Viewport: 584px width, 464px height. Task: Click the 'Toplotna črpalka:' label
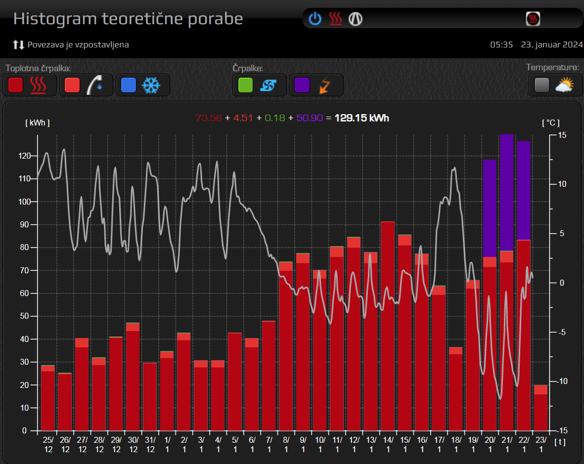click(38, 68)
